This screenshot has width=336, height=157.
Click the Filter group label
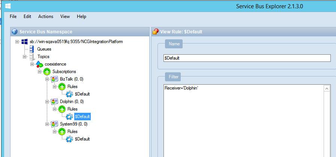tap(173, 77)
